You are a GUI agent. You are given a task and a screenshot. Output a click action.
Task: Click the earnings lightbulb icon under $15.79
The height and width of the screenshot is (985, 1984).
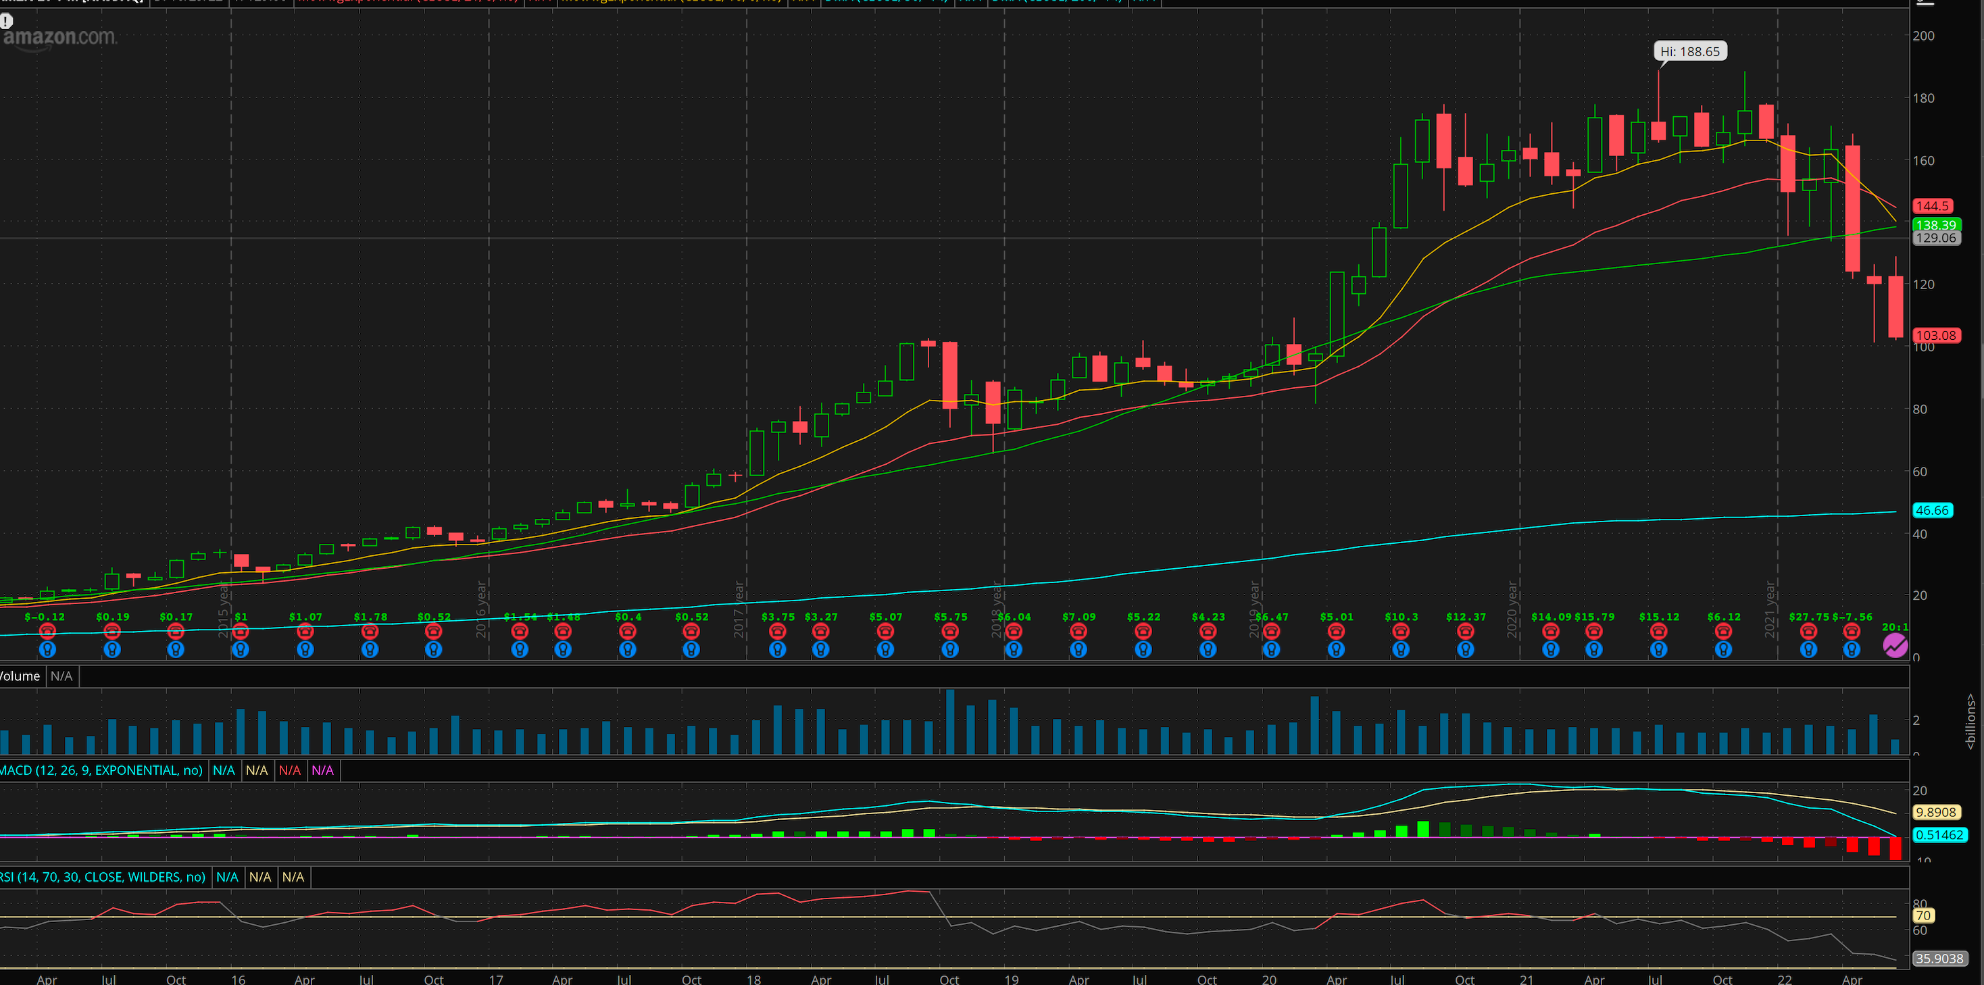pos(1593,649)
